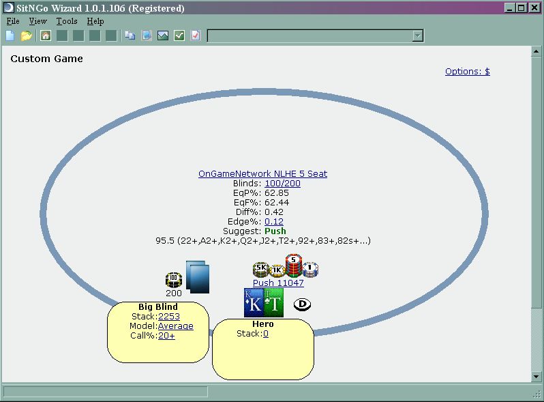Image resolution: width=544 pixels, height=402 pixels.
Task: Click the Open folder toolbar icon
Action: tap(26, 35)
